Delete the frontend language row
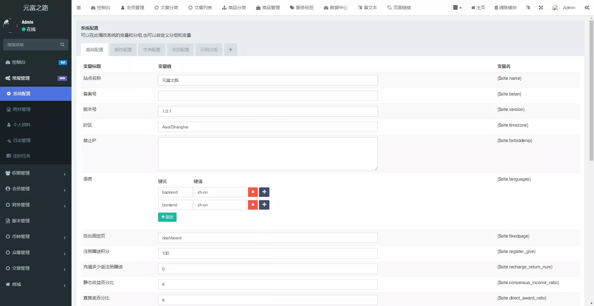Image resolution: width=594 pixels, height=306 pixels. pyautogui.click(x=253, y=205)
